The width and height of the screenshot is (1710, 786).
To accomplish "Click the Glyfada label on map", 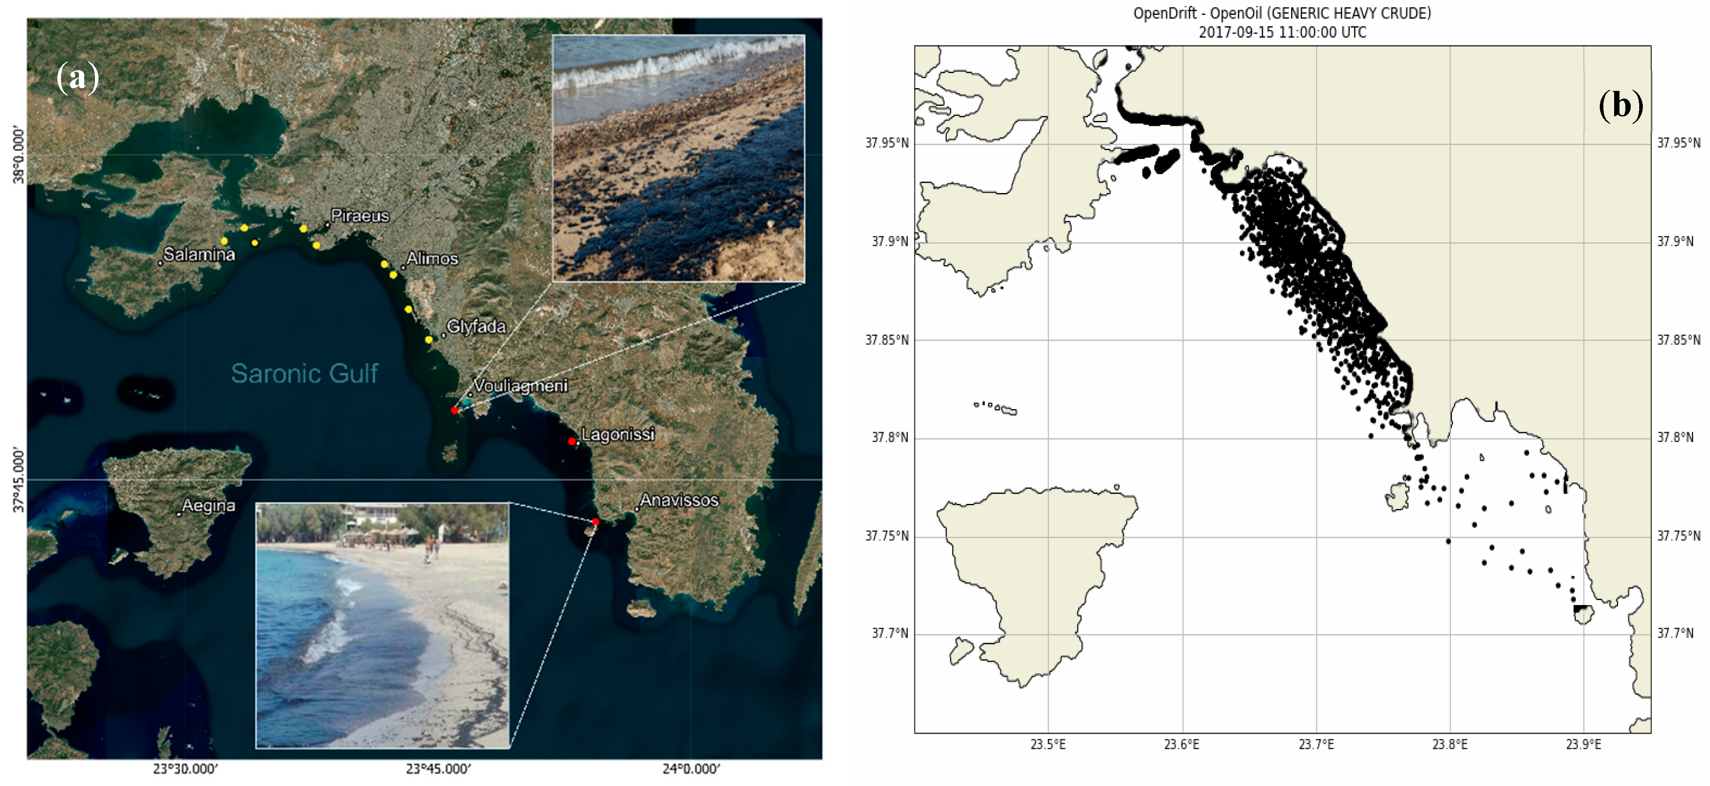I will (476, 326).
